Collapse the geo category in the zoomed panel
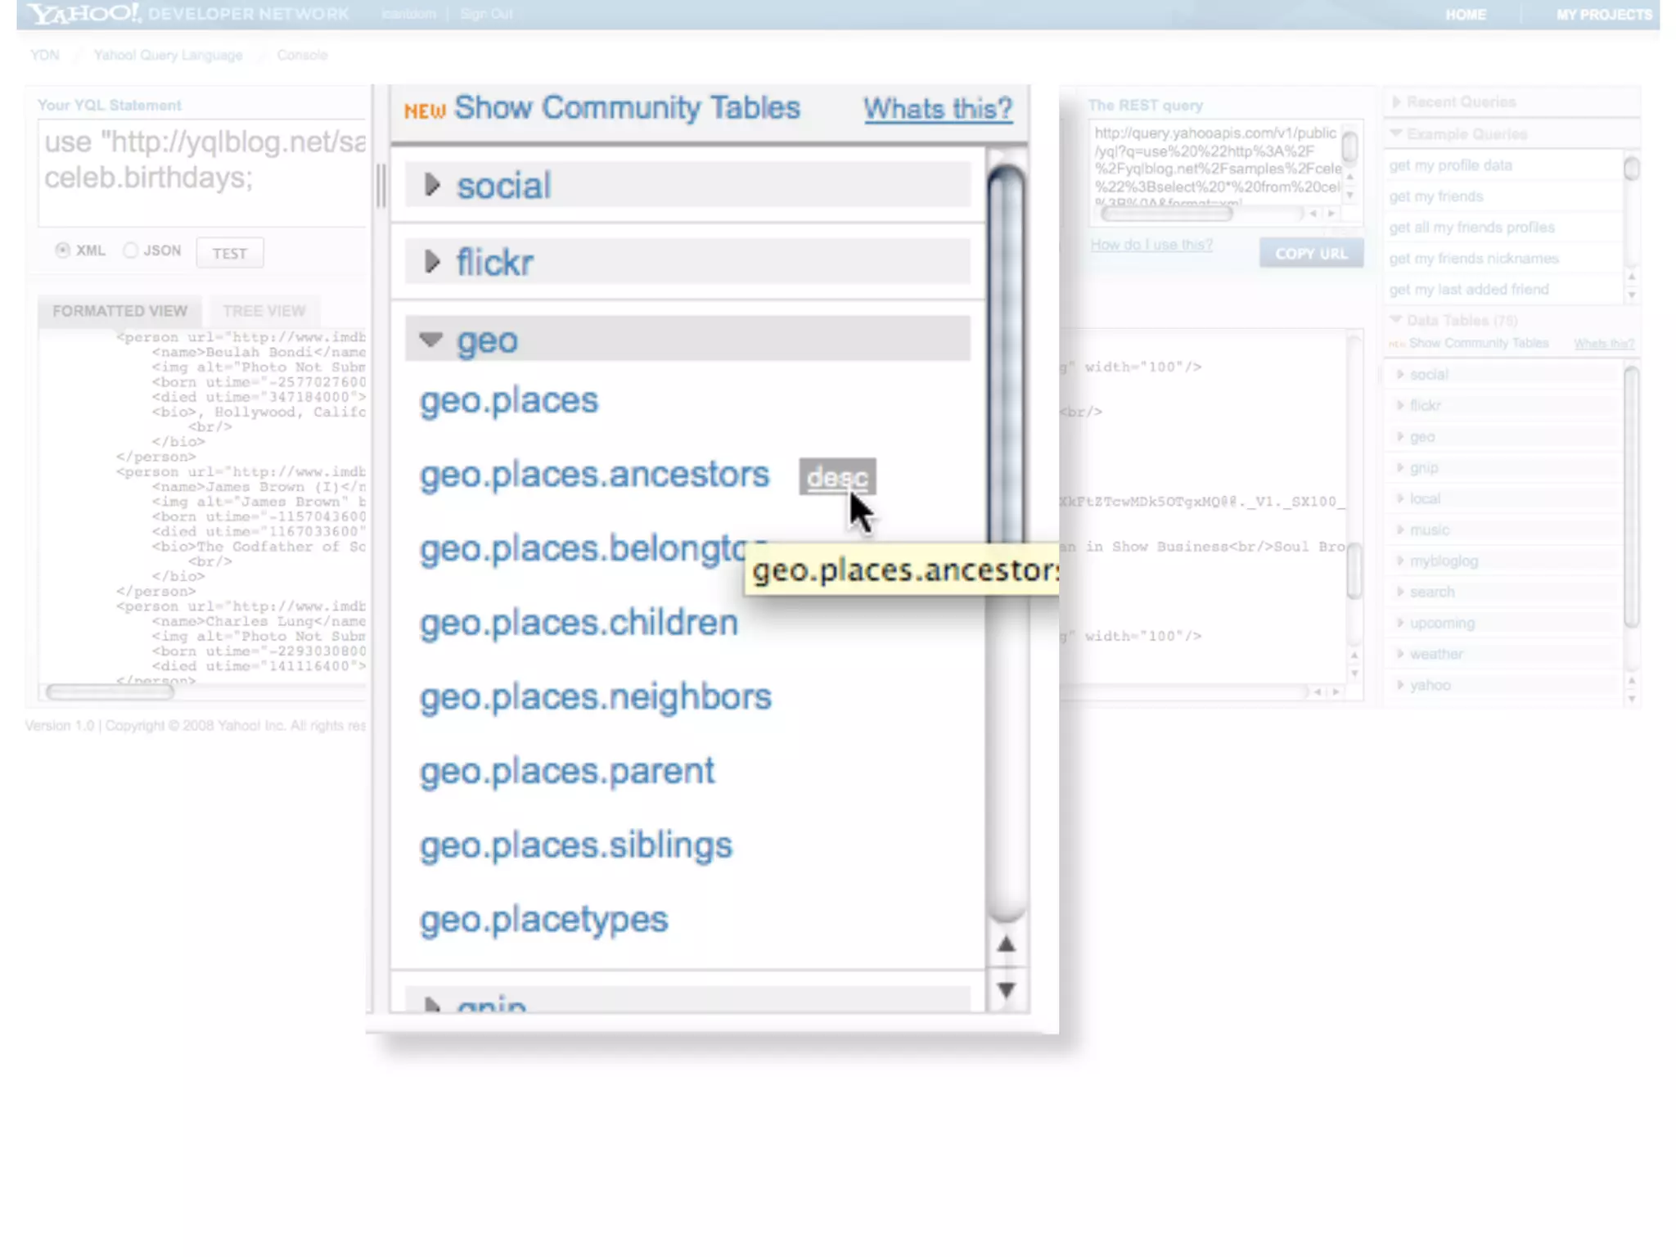Screen dimensions: 1676x1257 tap(687, 339)
